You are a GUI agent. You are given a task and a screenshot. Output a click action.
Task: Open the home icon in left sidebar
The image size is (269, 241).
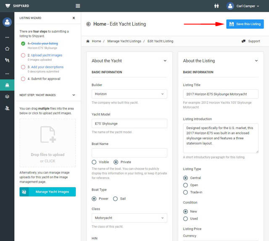7,49
